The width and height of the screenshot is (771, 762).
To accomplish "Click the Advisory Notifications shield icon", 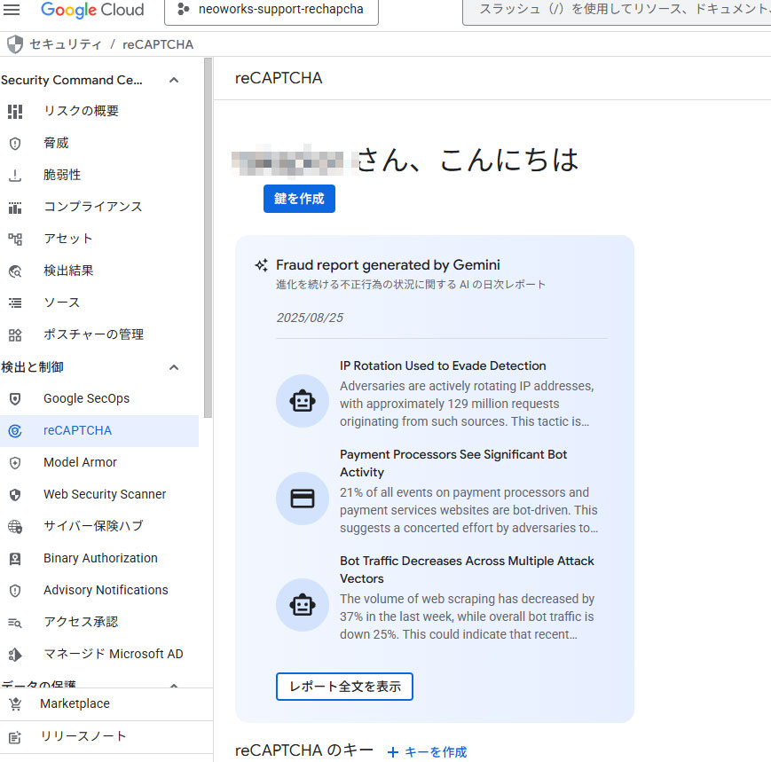I will (x=15, y=591).
